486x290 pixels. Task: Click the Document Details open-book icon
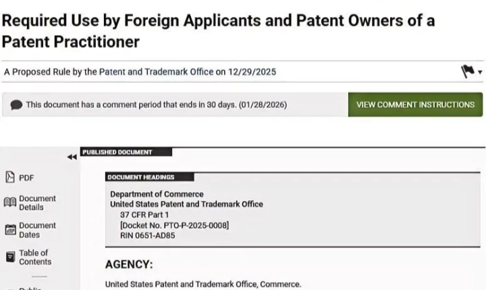(x=9, y=203)
